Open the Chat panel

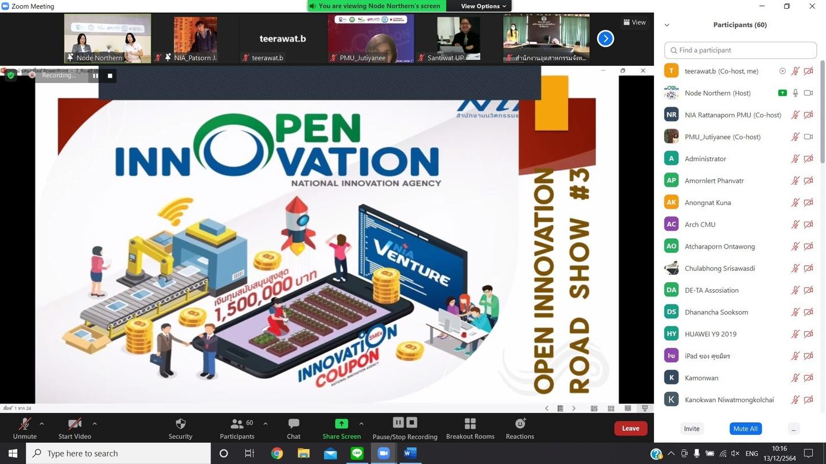click(x=294, y=428)
